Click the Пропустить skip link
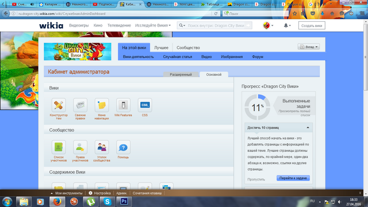This screenshot has height=207, width=368. pyautogui.click(x=256, y=179)
